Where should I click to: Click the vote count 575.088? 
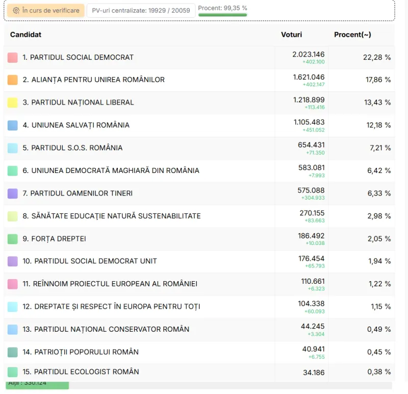pyautogui.click(x=311, y=190)
